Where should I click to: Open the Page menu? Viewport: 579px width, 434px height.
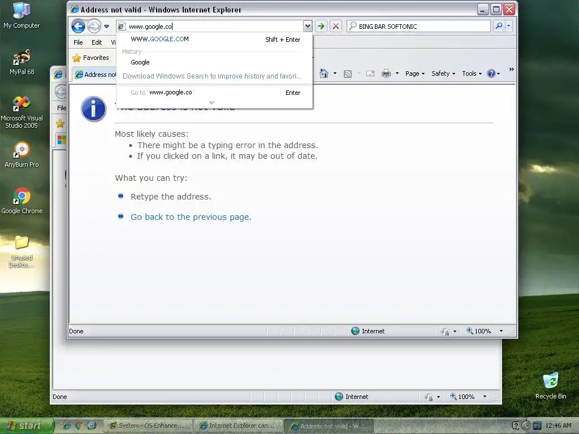coord(414,73)
